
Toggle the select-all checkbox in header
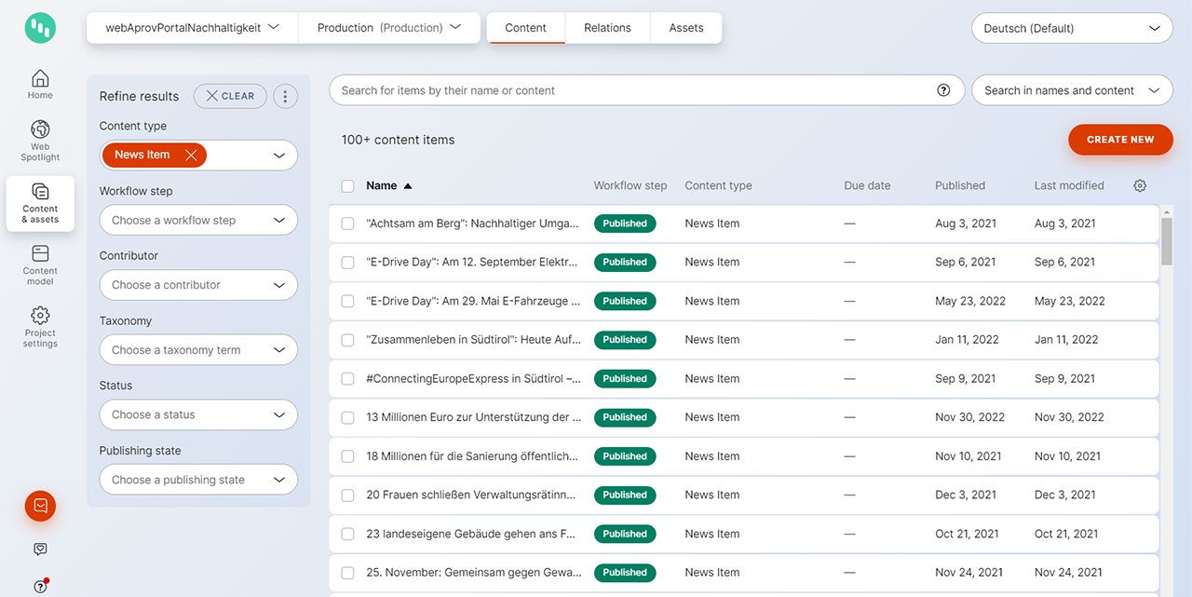point(348,186)
